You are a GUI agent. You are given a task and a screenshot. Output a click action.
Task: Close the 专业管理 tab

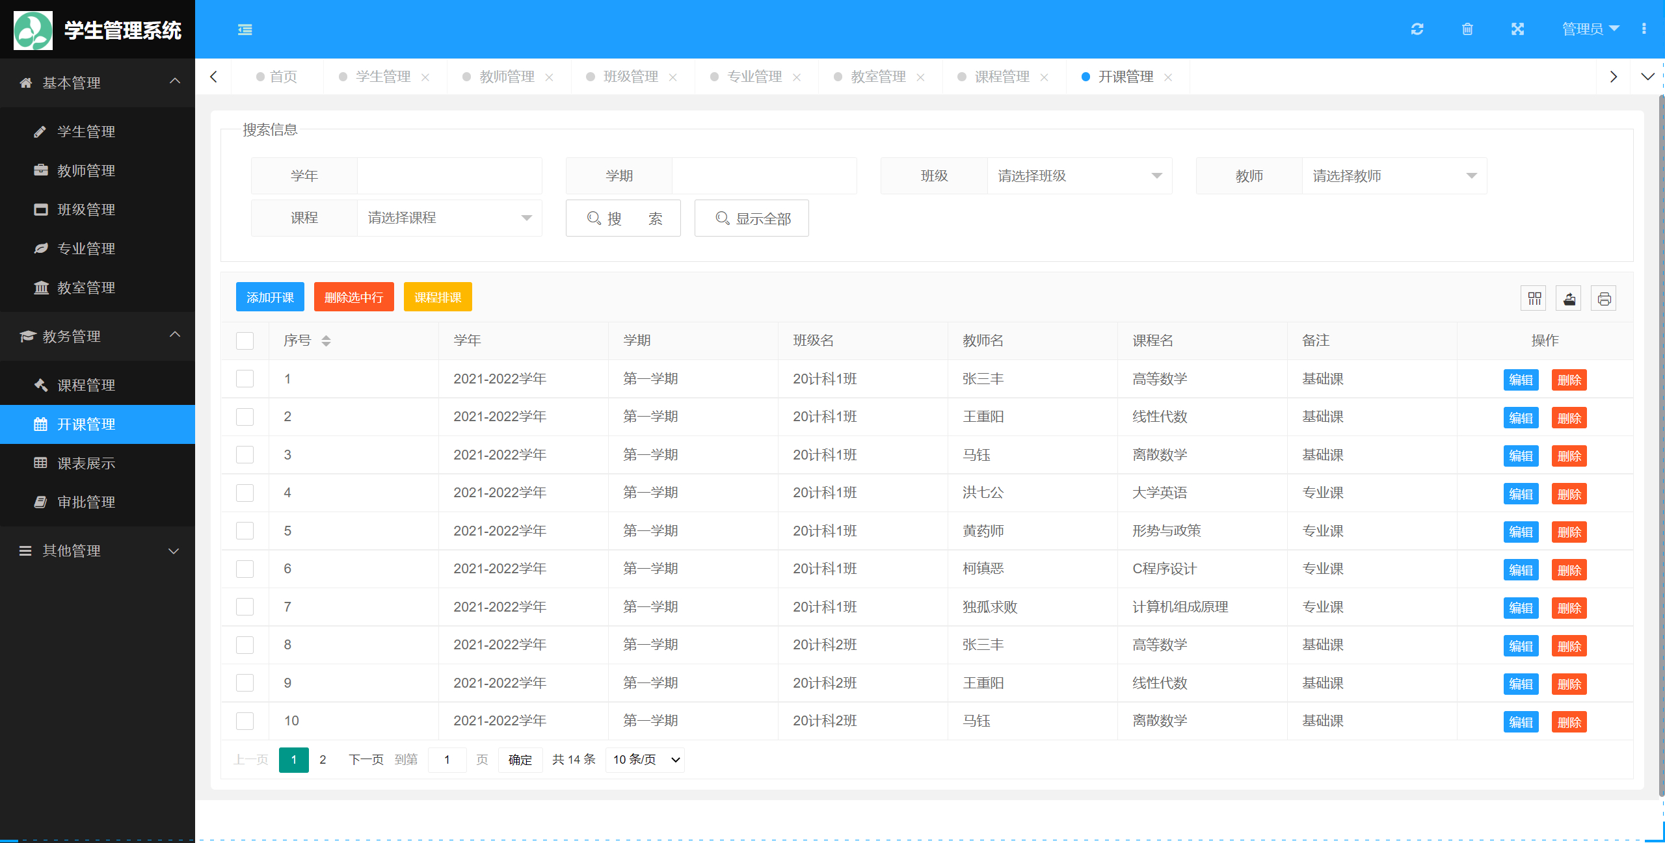[x=797, y=77]
